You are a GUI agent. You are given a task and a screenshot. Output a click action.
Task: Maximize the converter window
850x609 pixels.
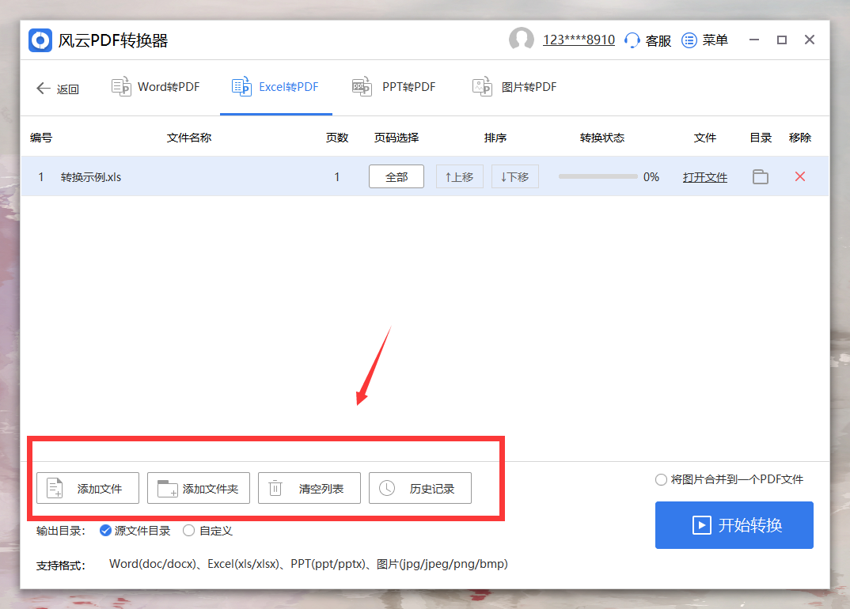(x=782, y=40)
